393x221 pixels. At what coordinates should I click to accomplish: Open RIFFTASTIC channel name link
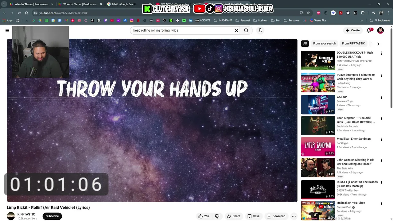pyautogui.click(x=26, y=214)
